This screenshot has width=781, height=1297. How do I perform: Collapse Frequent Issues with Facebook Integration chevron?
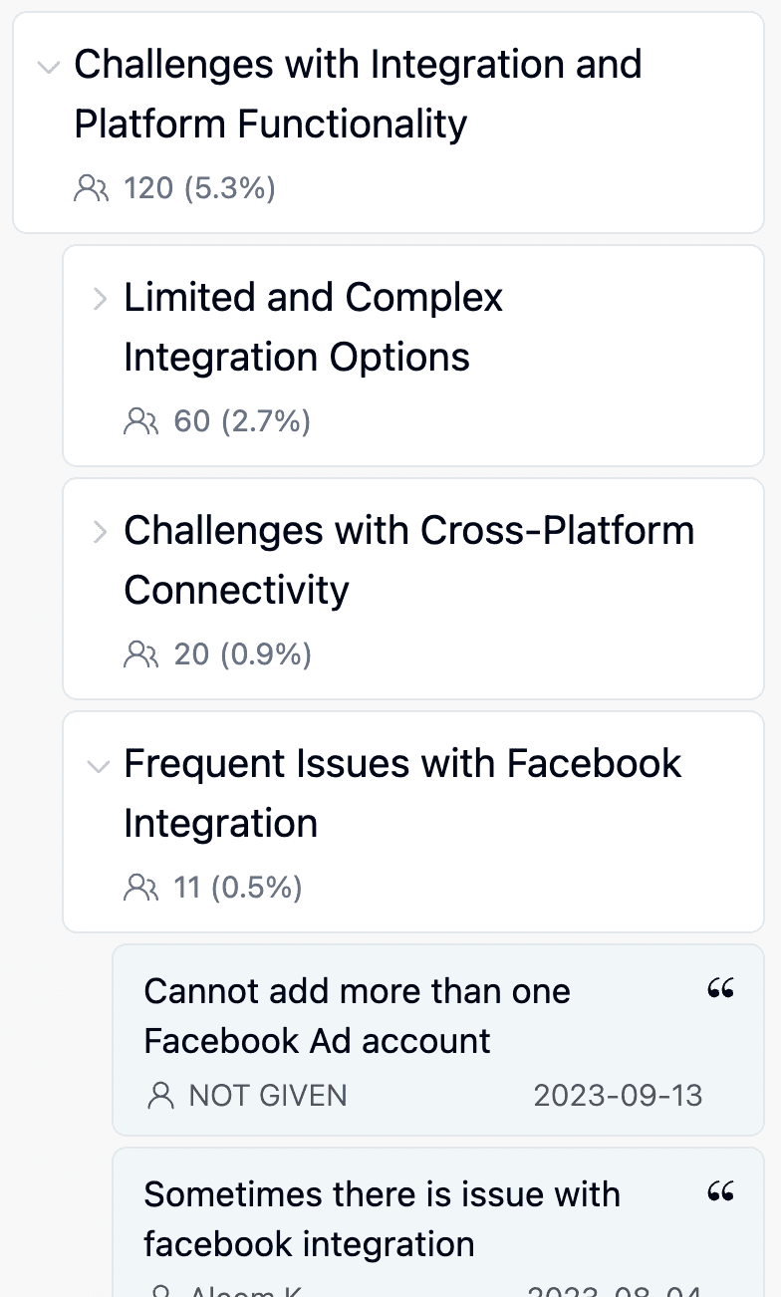click(x=98, y=766)
